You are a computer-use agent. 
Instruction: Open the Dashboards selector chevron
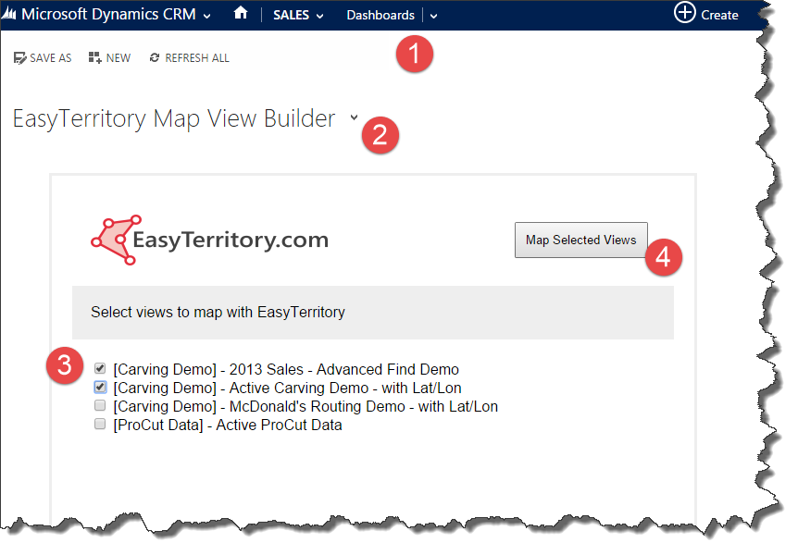click(433, 15)
